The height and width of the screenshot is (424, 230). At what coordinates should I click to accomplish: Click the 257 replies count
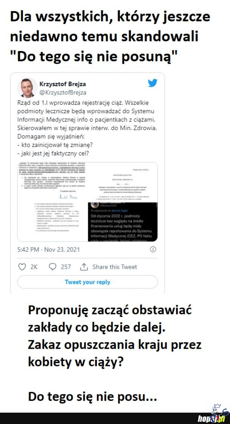coord(66,267)
